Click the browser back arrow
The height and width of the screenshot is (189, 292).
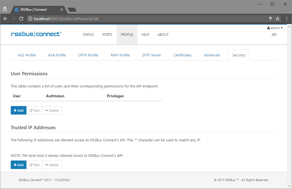[5, 19]
